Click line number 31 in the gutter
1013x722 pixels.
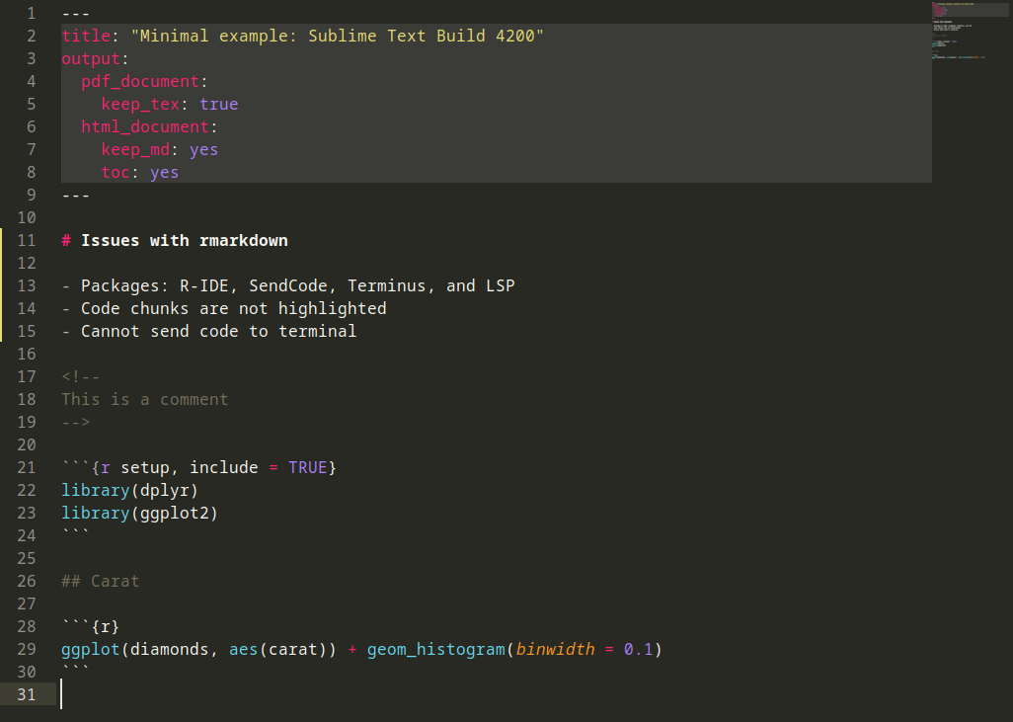pyautogui.click(x=26, y=695)
